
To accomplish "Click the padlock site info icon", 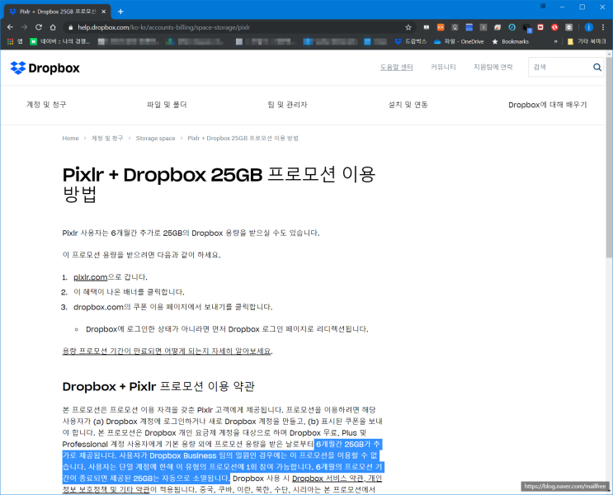I will (71, 27).
